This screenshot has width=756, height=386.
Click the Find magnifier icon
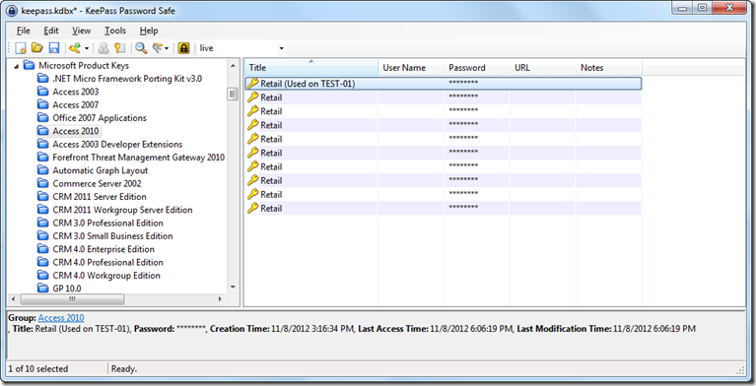pyautogui.click(x=141, y=48)
